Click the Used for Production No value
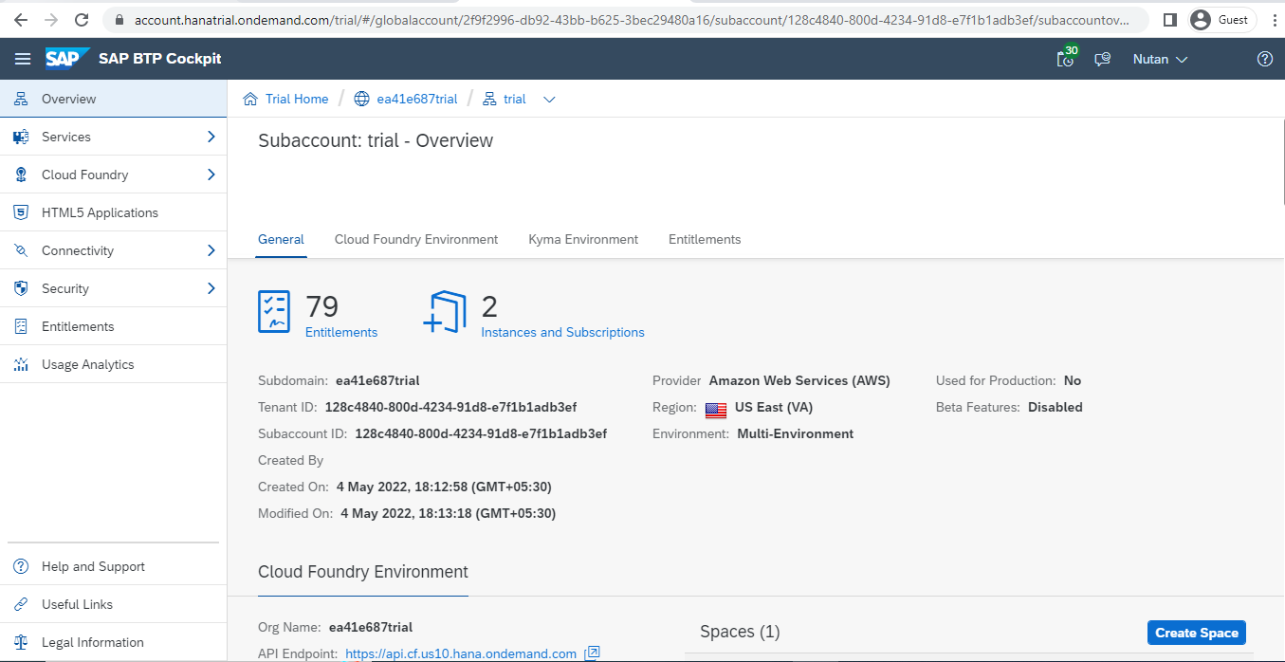The height and width of the screenshot is (662, 1285). [x=1073, y=380]
